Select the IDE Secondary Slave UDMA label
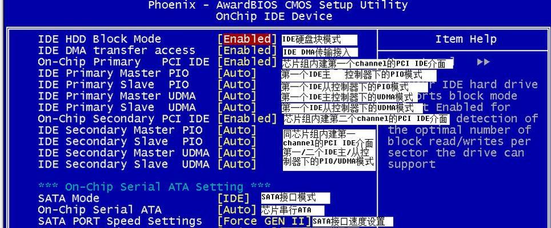 tap(123, 164)
